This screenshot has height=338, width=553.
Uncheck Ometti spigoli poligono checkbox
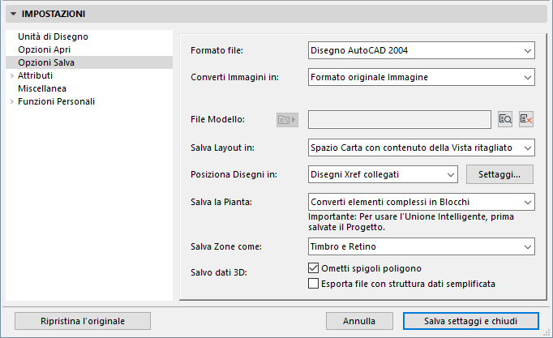(x=315, y=269)
